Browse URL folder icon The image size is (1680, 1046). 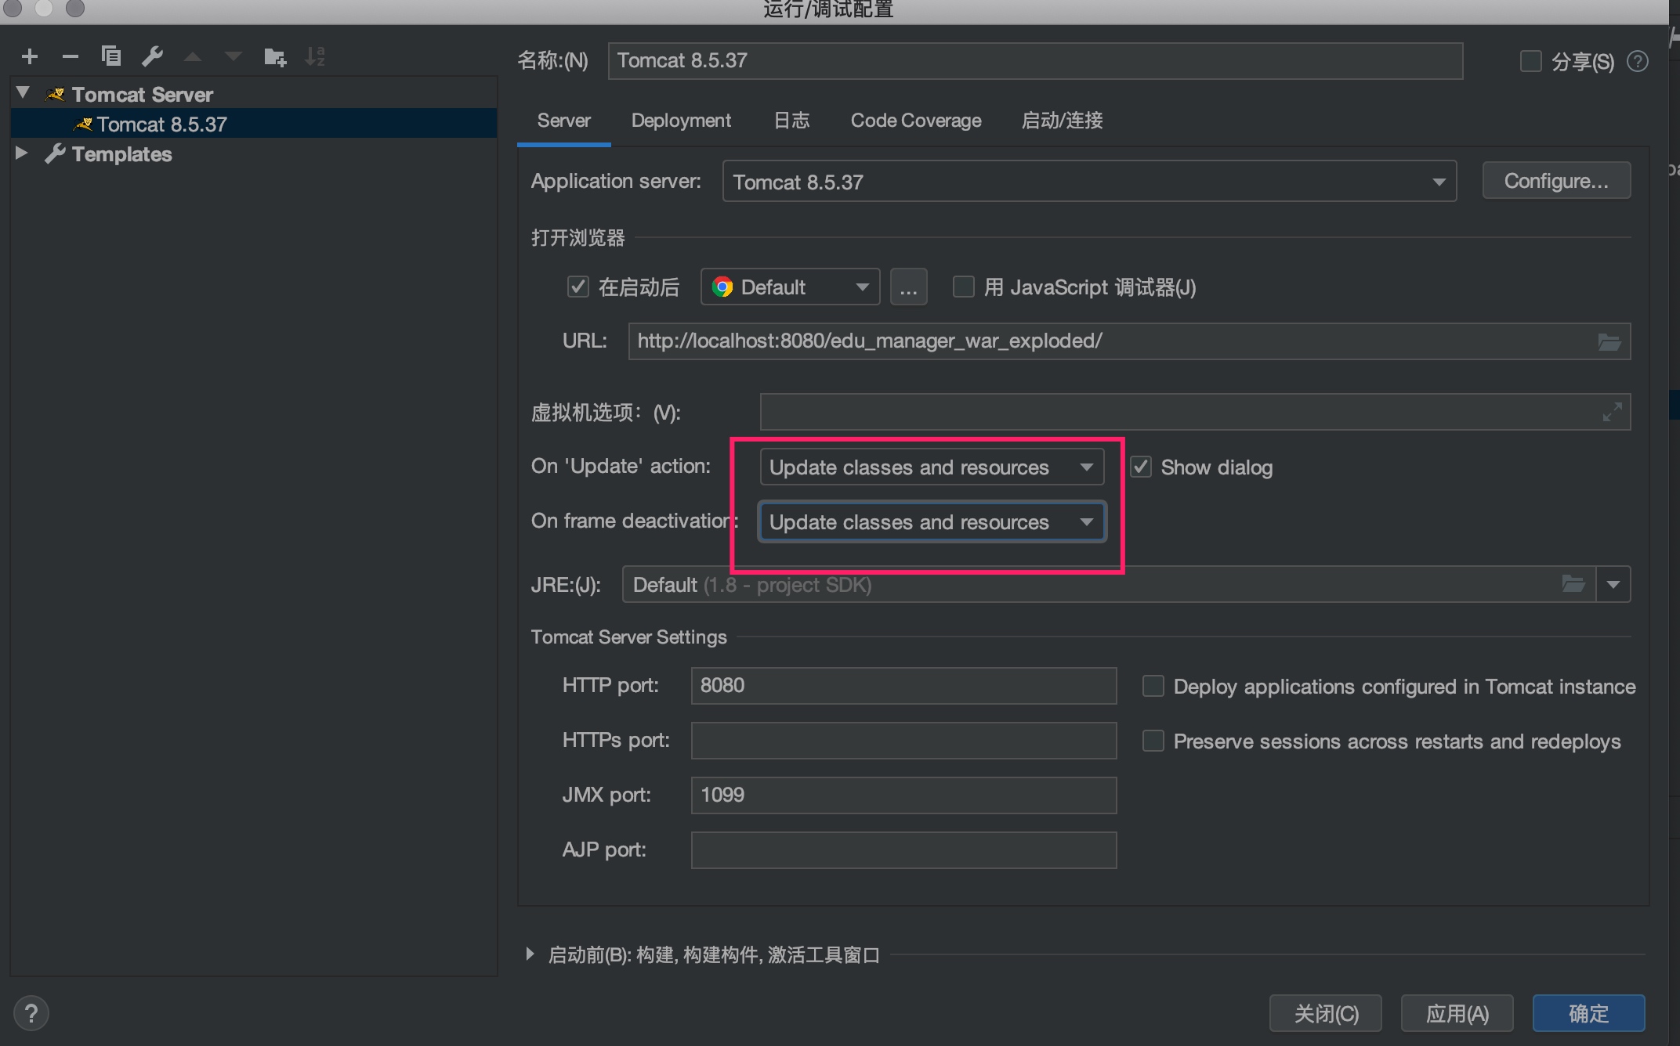[x=1609, y=341]
